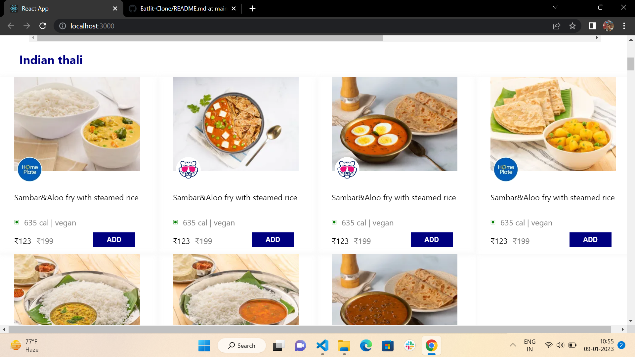Click the share icon in the address bar
The height and width of the screenshot is (357, 635).
pyautogui.click(x=557, y=26)
